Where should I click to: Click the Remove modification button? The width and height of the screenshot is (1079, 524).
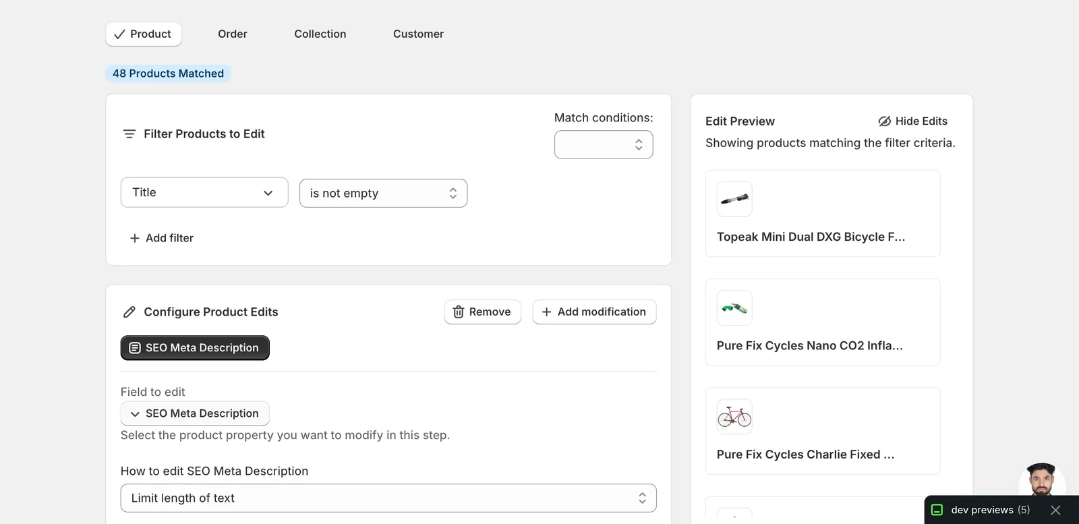[483, 312]
